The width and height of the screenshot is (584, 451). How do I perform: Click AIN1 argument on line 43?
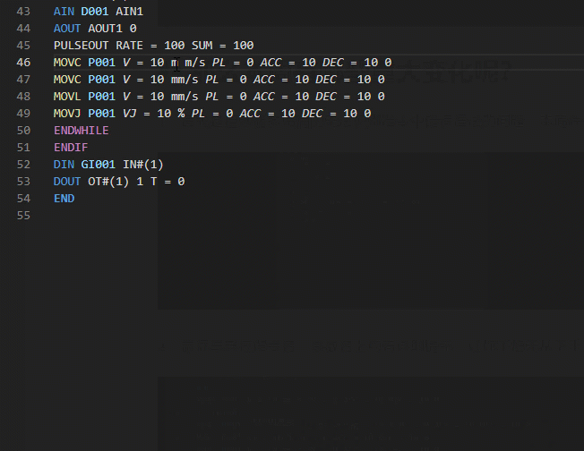click(x=129, y=12)
